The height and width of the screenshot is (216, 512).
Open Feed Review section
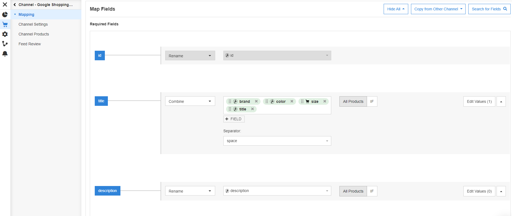29,44
